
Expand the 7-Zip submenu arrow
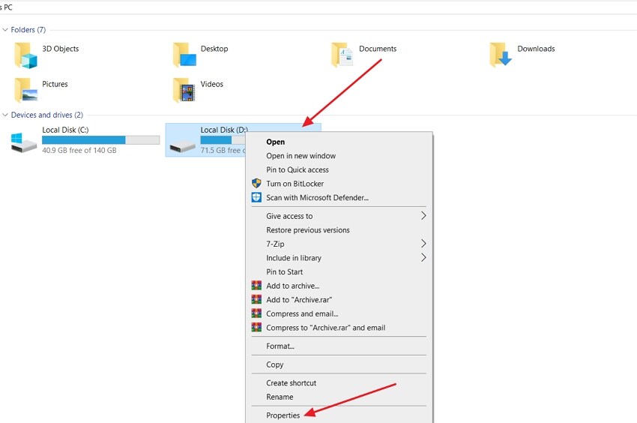point(423,244)
